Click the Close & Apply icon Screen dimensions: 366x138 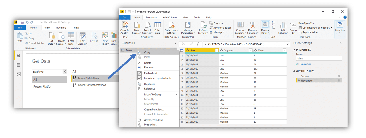point(124,25)
